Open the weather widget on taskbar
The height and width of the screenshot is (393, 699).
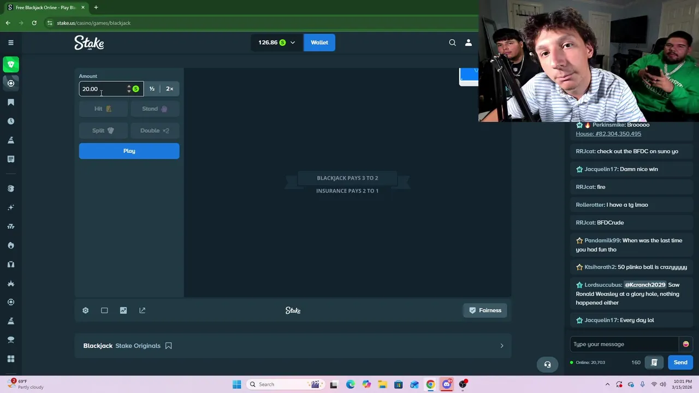[26, 384]
